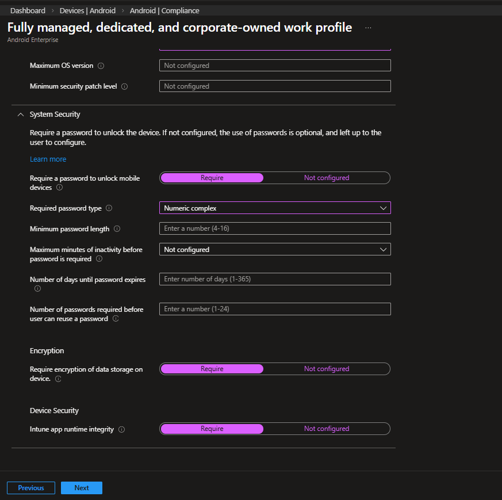
Task: Set storage encryption to Not configured
Action: [x=326, y=369]
